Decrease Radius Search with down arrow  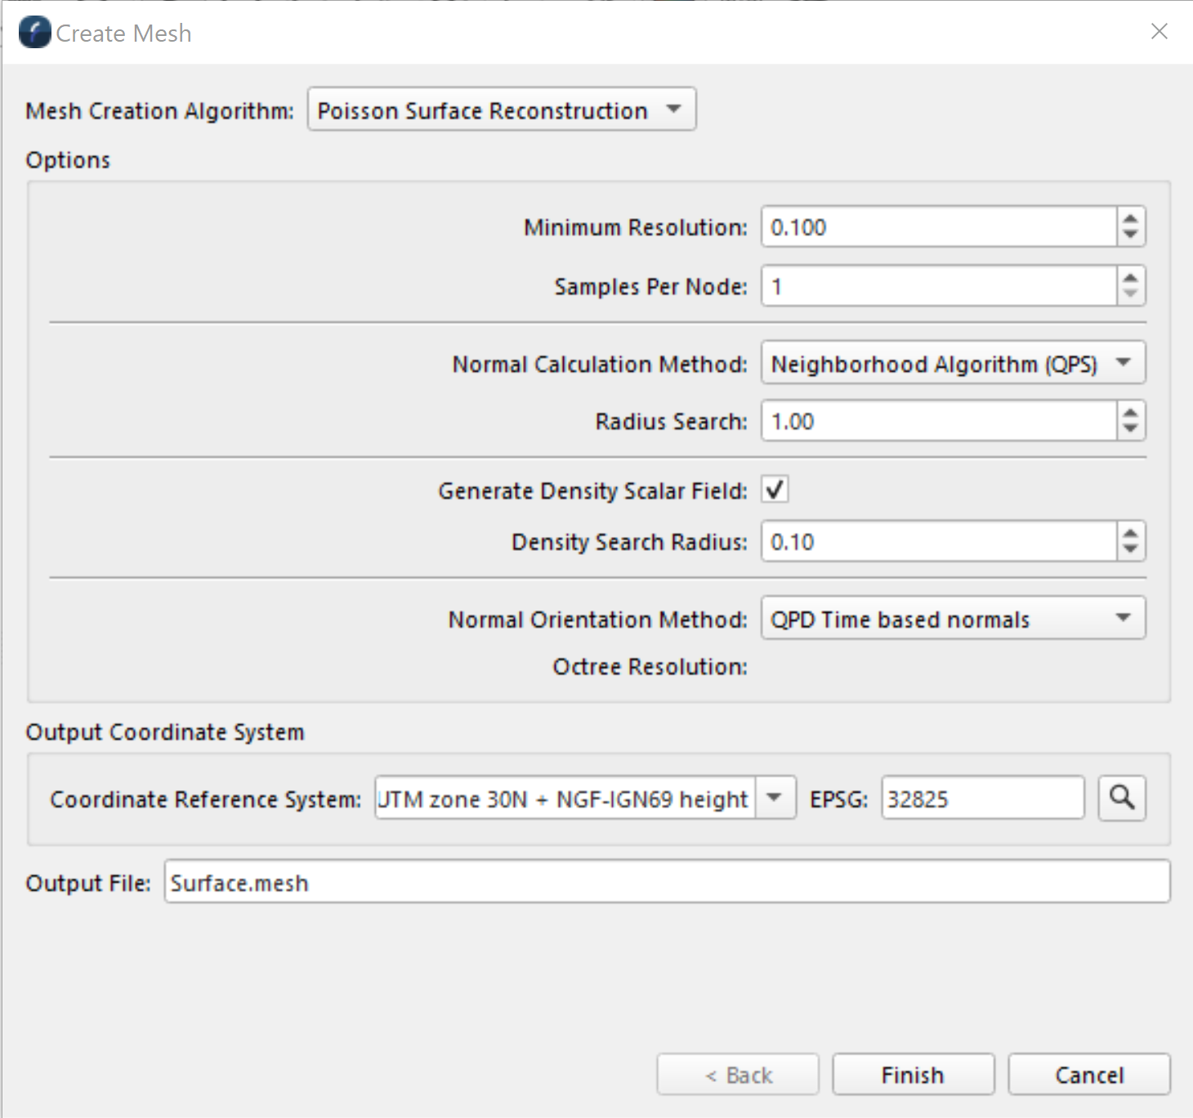(1130, 429)
